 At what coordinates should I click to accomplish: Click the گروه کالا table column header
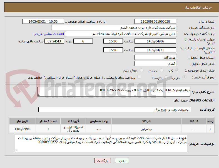click(73, 121)
